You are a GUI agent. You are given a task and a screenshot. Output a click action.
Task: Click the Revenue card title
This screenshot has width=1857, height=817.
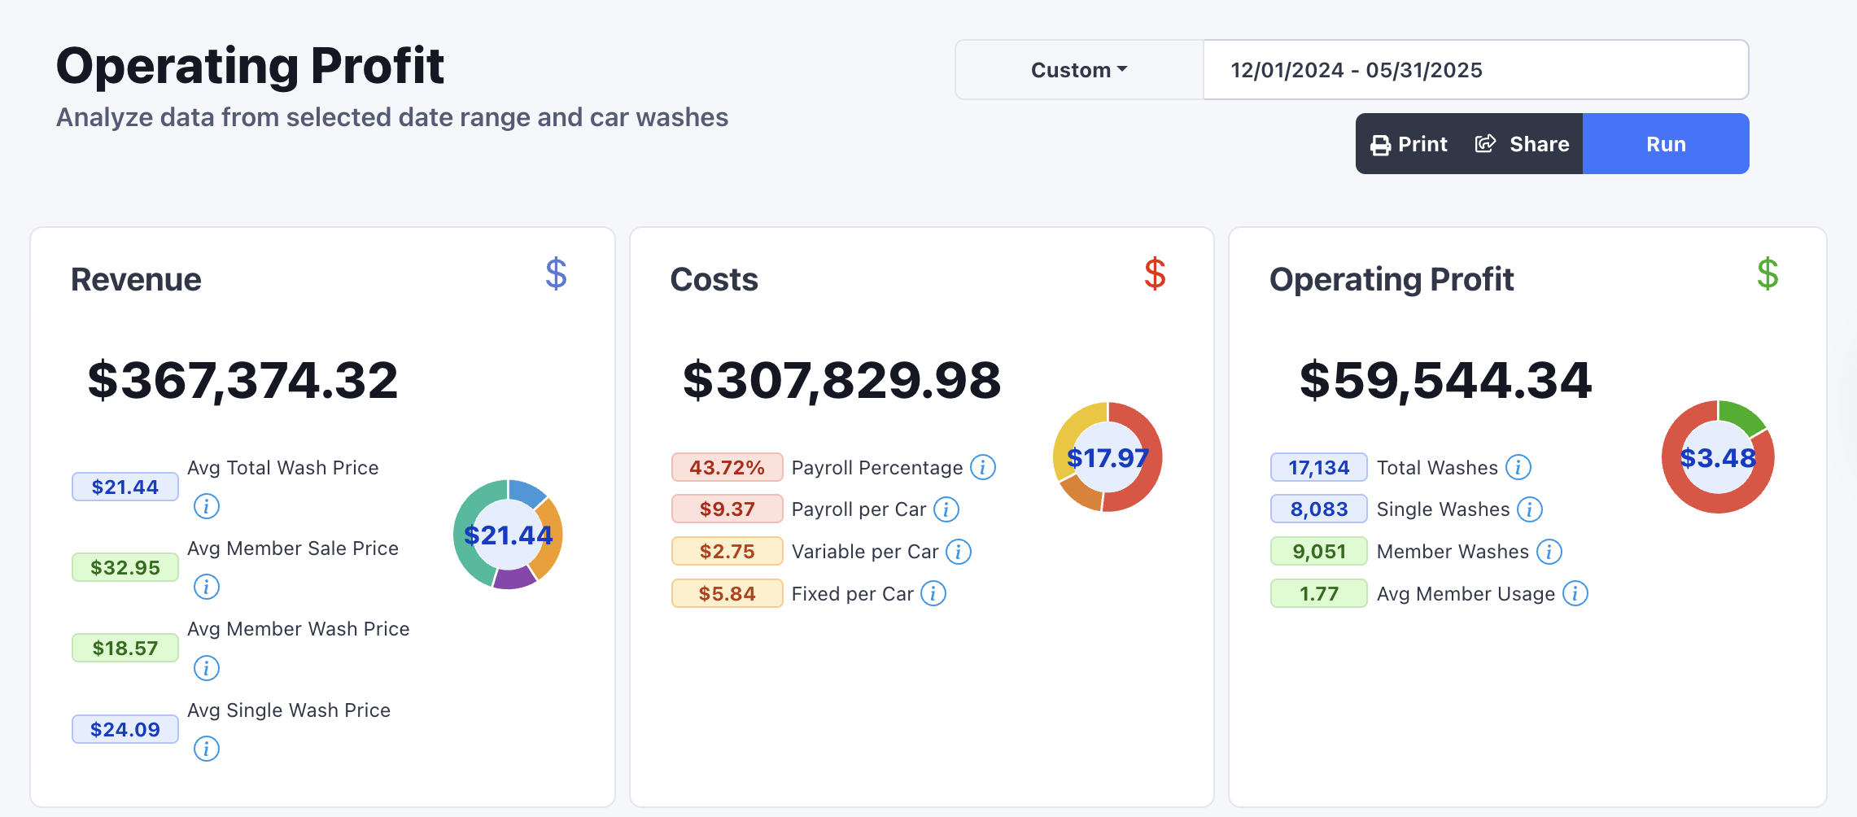[x=136, y=279]
